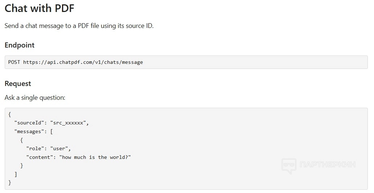
Task: Click empty area inside the endpoint code box
Action: pos(254,62)
